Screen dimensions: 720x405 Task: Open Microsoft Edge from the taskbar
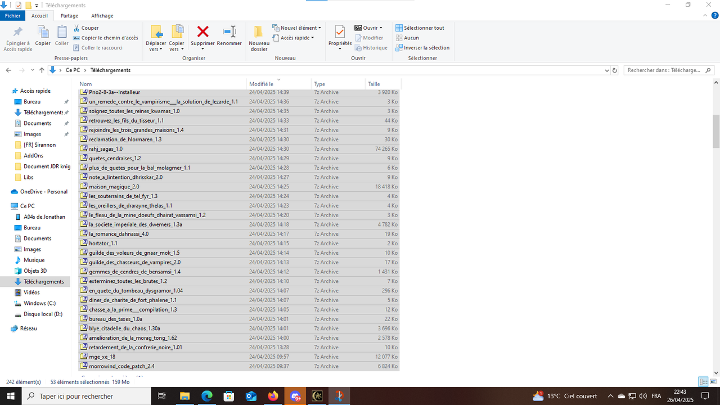click(206, 396)
